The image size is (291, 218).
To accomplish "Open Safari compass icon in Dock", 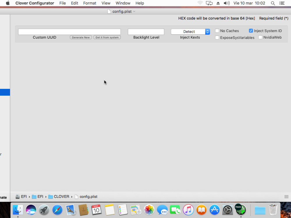I will tap(57, 210).
